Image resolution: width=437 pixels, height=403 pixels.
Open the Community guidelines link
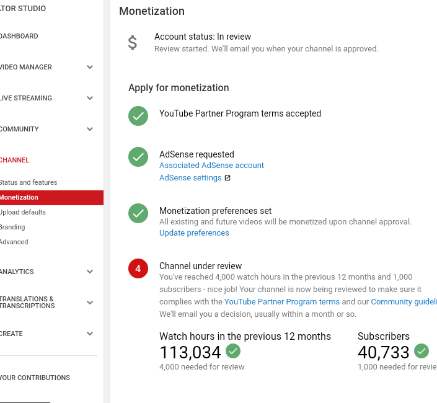[404, 301]
